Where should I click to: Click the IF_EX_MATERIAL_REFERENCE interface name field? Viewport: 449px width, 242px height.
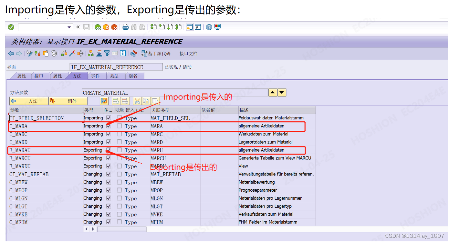pos(116,67)
